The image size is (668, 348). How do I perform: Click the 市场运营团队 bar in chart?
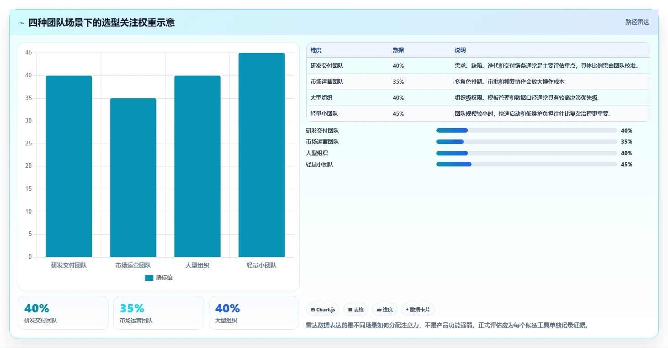tap(133, 177)
